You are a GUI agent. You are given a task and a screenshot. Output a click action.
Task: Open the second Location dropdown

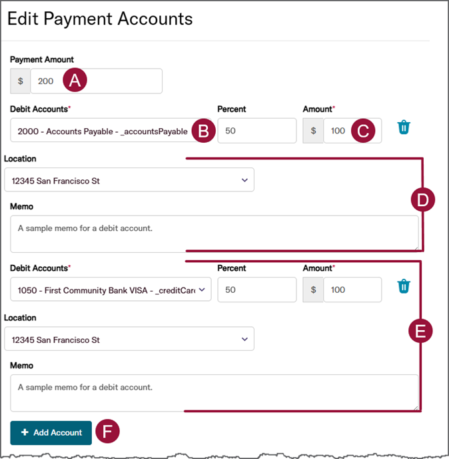tap(129, 339)
